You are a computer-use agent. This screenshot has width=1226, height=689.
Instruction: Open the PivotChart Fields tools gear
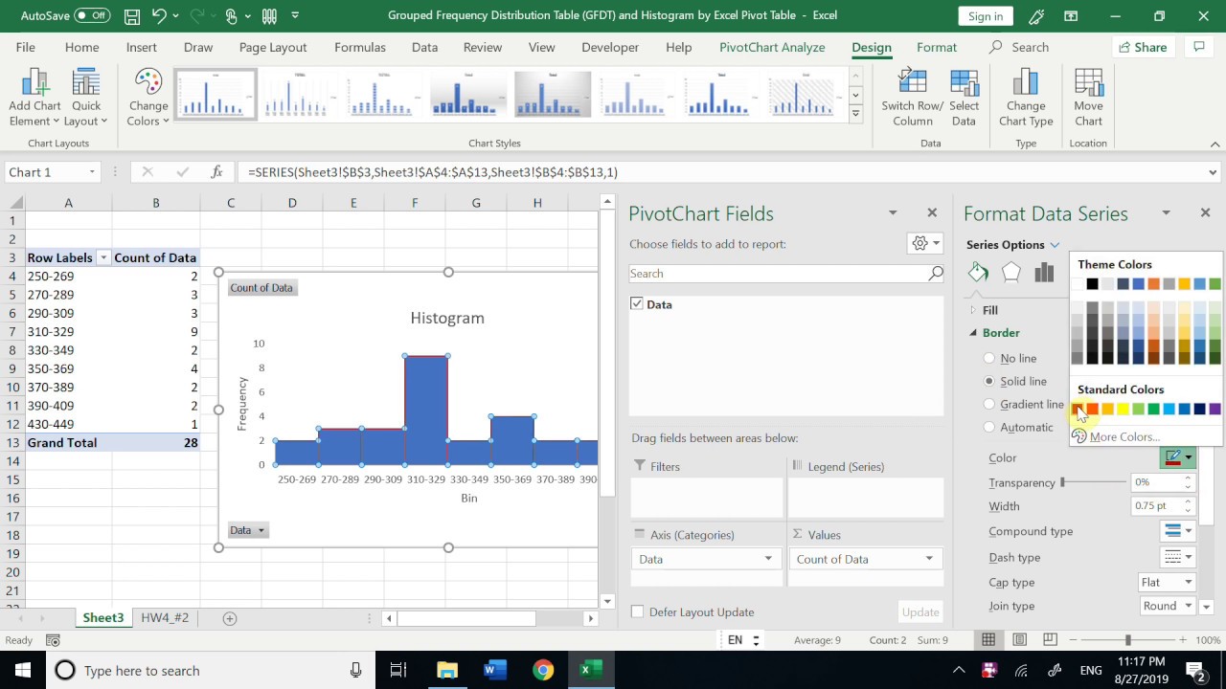coord(924,243)
